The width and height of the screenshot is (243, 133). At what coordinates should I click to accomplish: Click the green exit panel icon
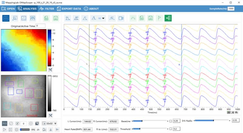[168, 18]
